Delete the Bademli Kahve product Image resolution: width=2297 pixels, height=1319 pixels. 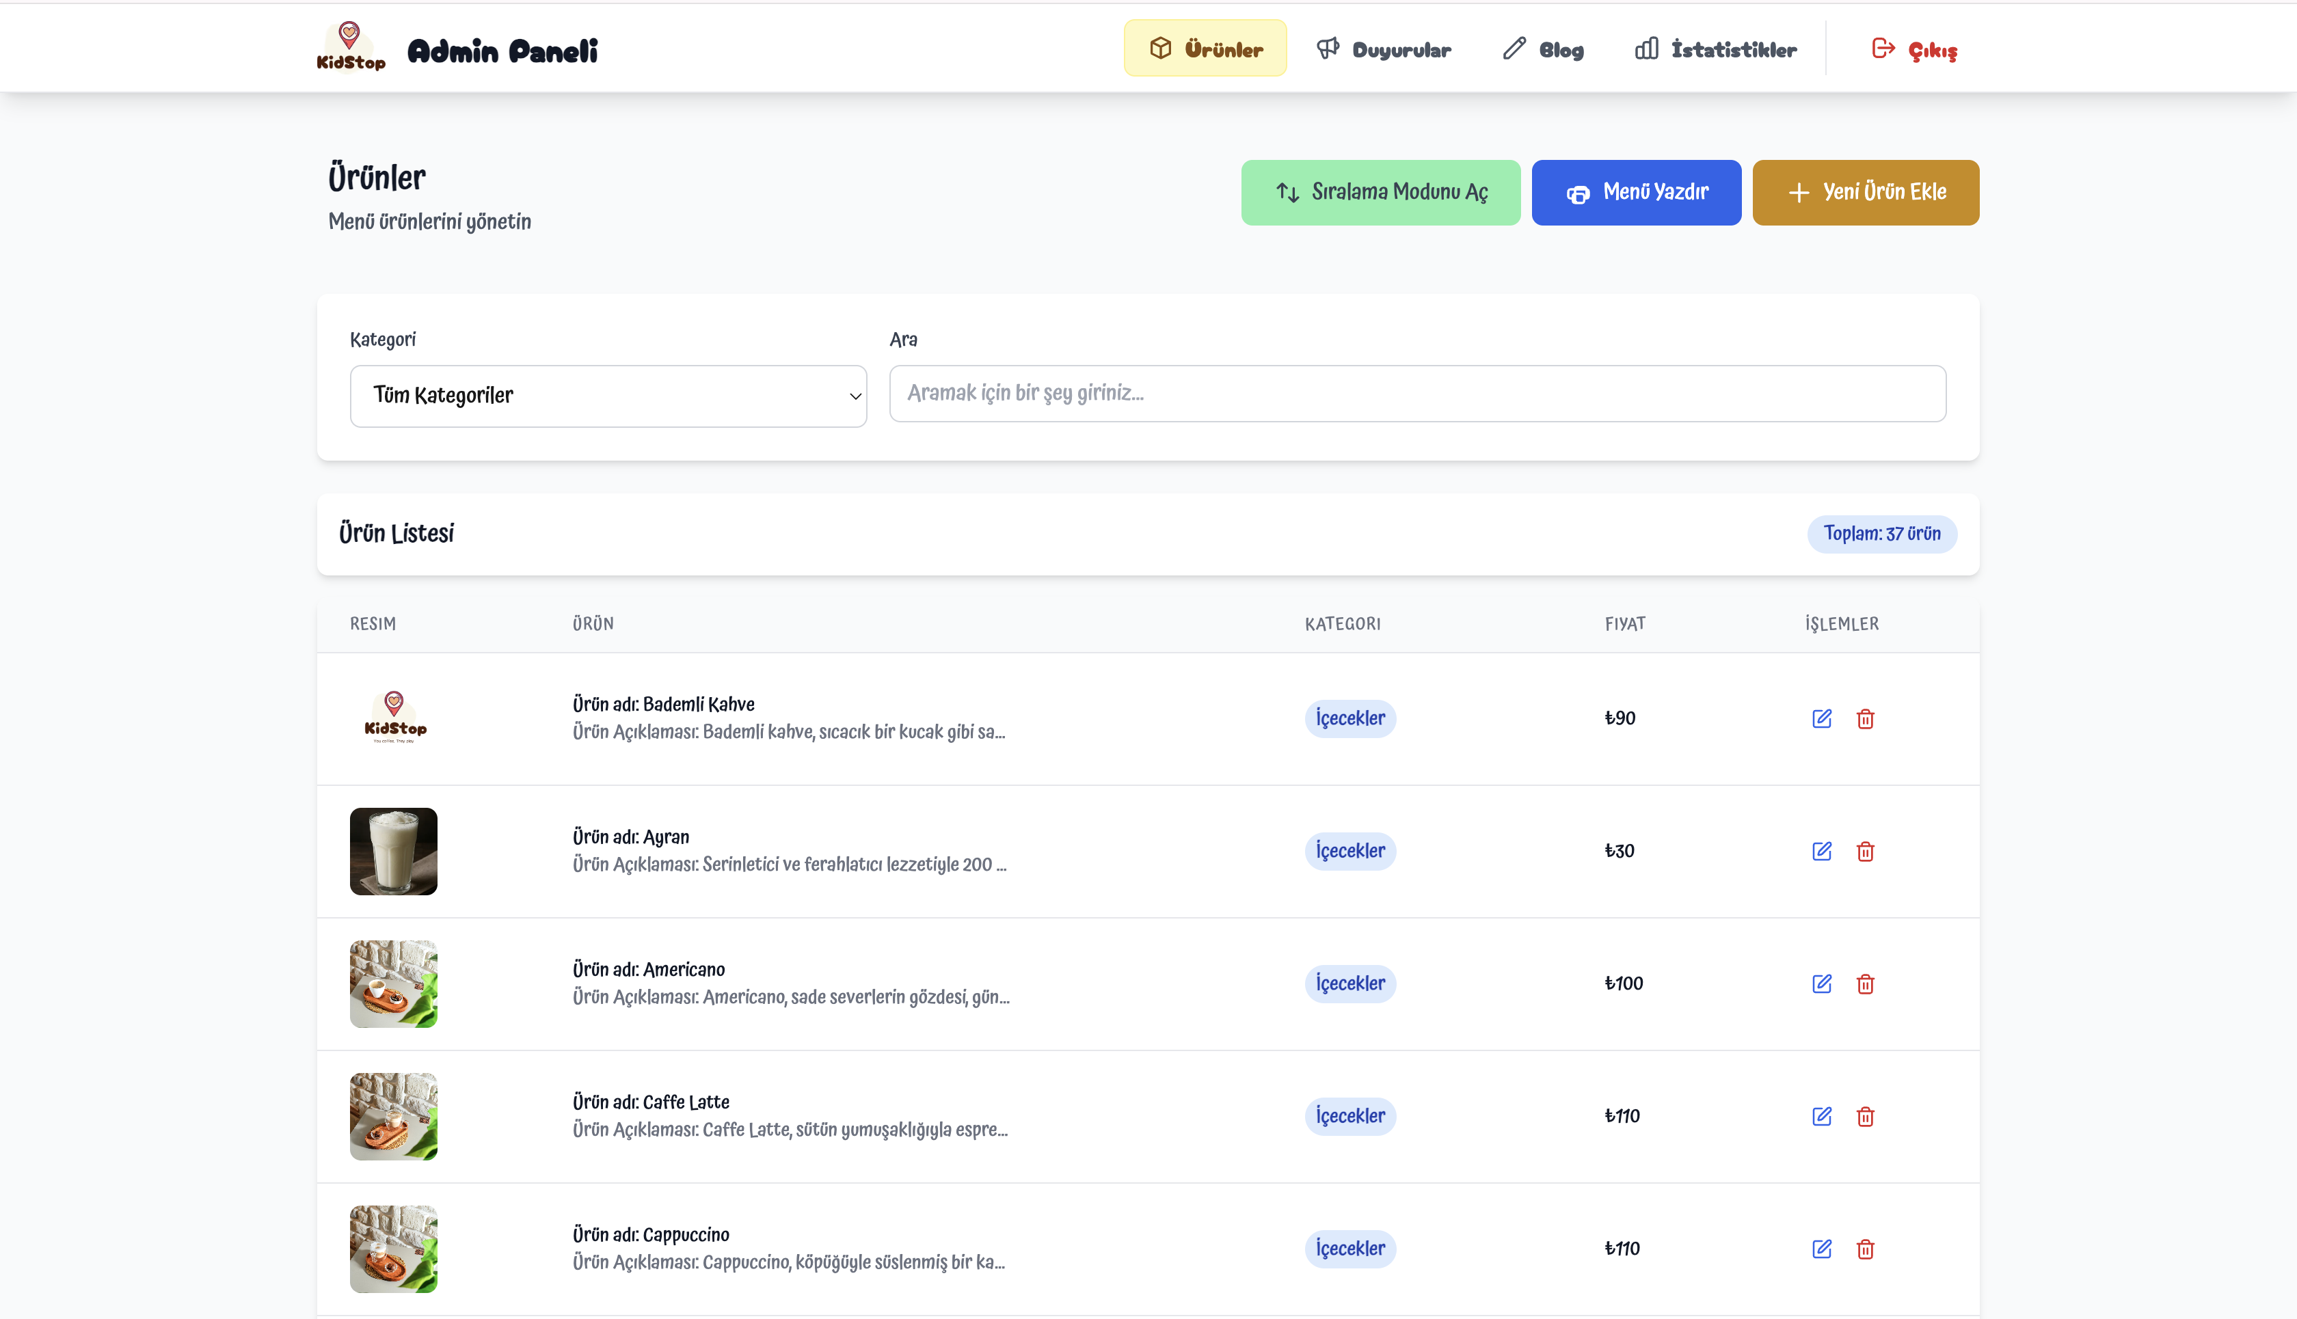click(x=1865, y=718)
